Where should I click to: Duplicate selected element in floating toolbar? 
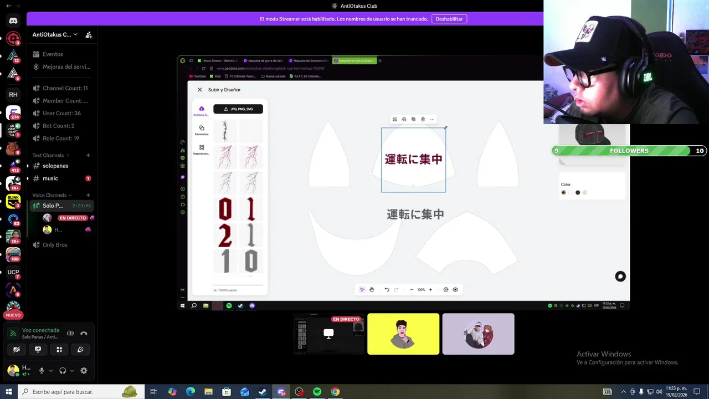click(413, 119)
